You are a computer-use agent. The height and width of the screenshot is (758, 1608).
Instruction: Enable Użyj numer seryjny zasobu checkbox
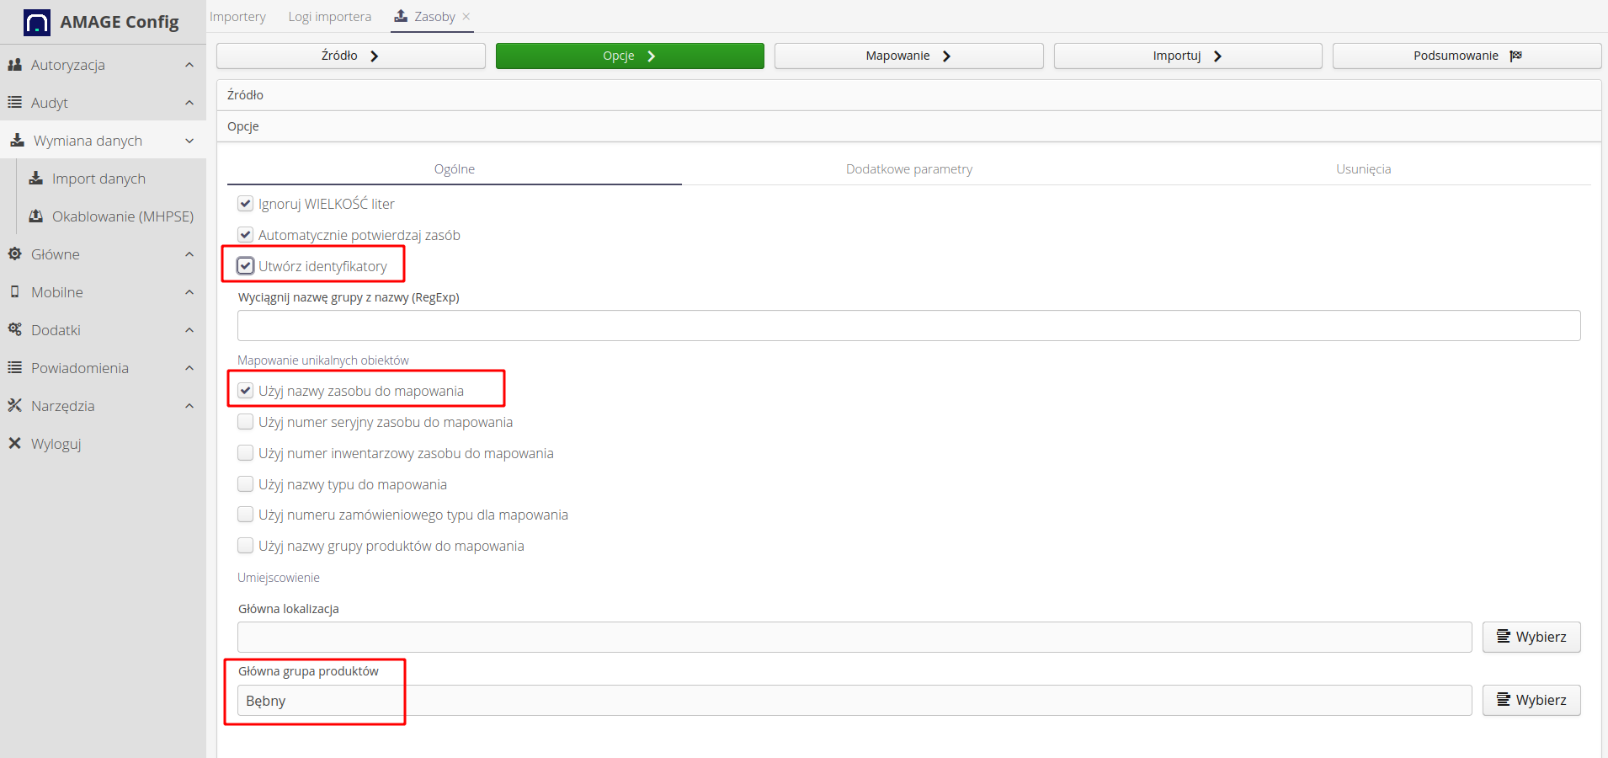pyautogui.click(x=246, y=422)
